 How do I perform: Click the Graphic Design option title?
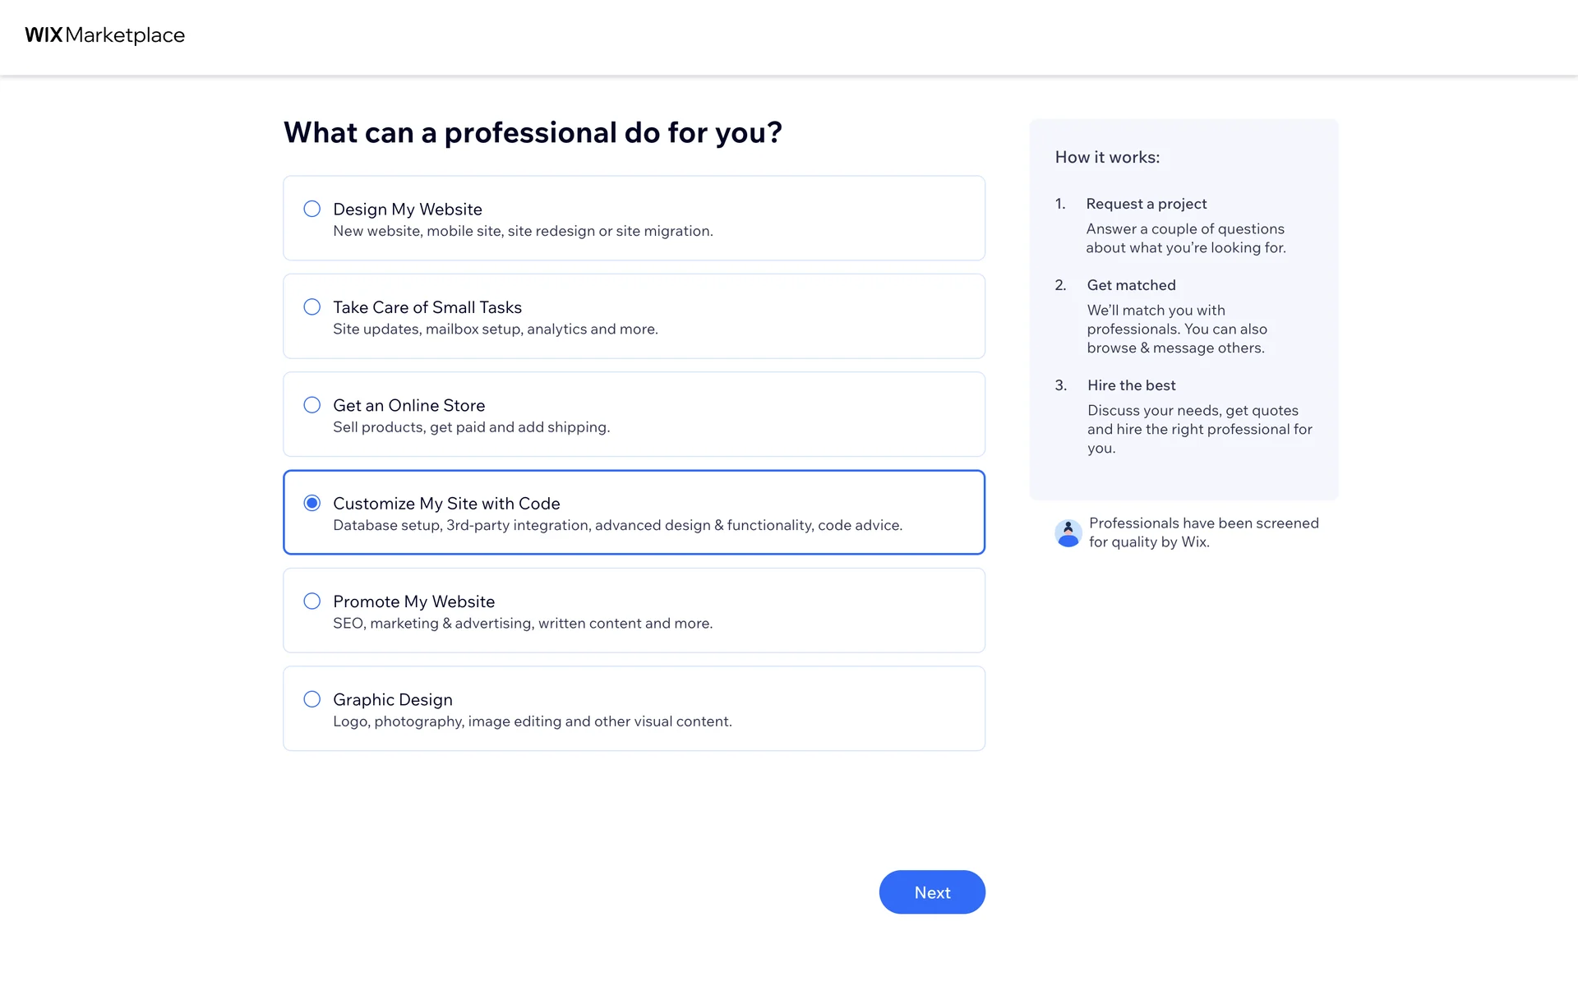[x=392, y=699]
